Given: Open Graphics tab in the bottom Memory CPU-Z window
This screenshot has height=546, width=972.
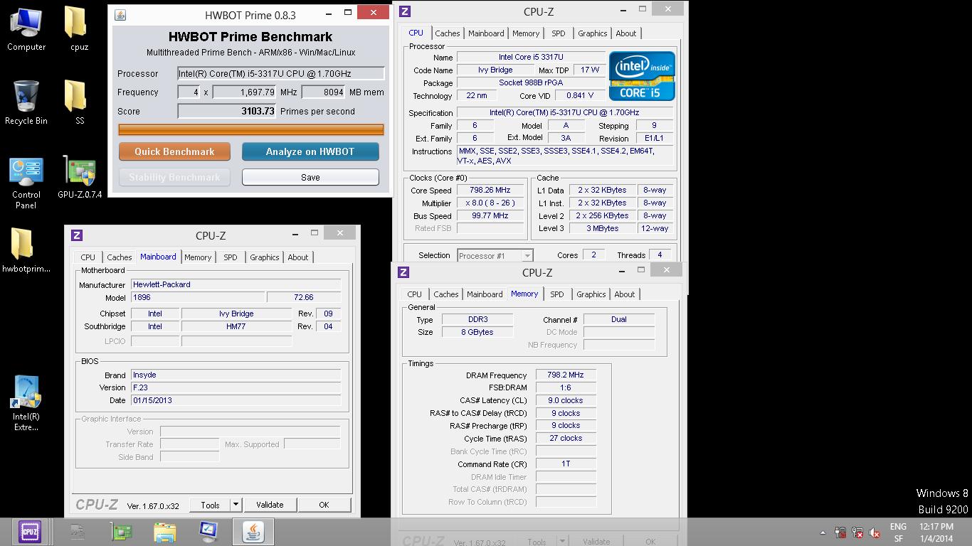Looking at the screenshot, I should [x=591, y=294].
